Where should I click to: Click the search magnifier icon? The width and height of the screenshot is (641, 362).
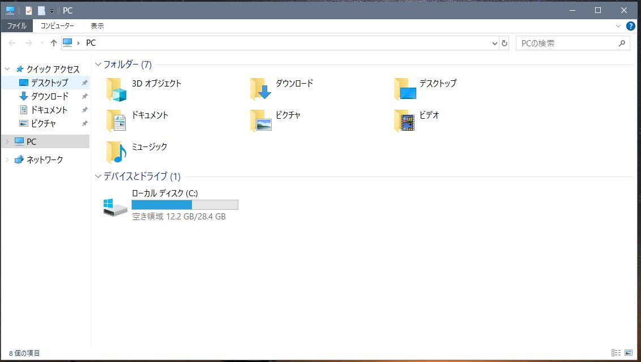[622, 43]
